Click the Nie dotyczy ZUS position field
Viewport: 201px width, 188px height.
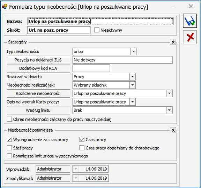tap(122, 60)
